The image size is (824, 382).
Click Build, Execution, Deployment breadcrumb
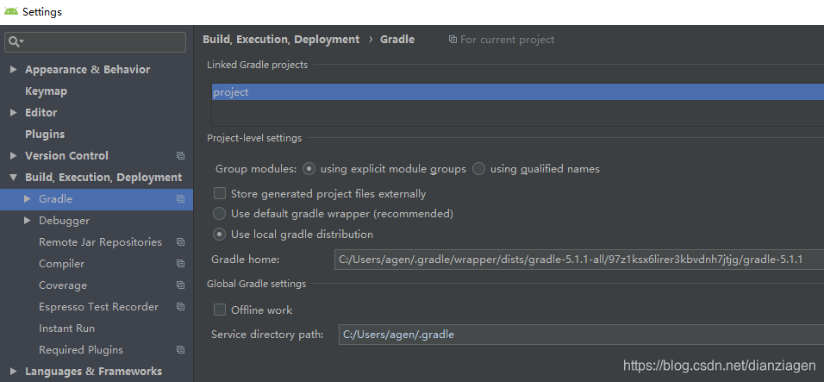coord(281,40)
